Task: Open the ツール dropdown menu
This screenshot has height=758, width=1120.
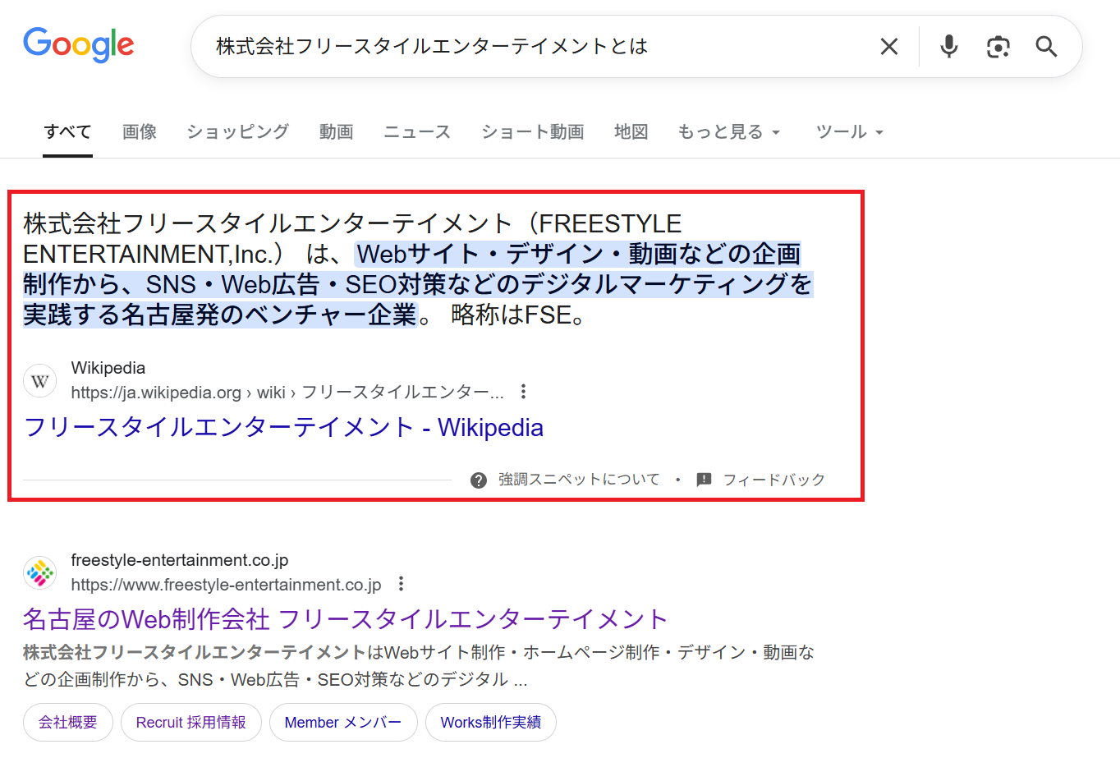Action: (x=849, y=132)
